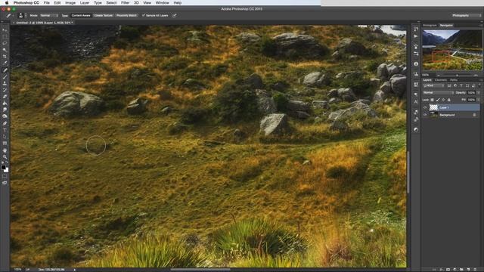
Task: Open the File menu
Action: click(x=47, y=2)
